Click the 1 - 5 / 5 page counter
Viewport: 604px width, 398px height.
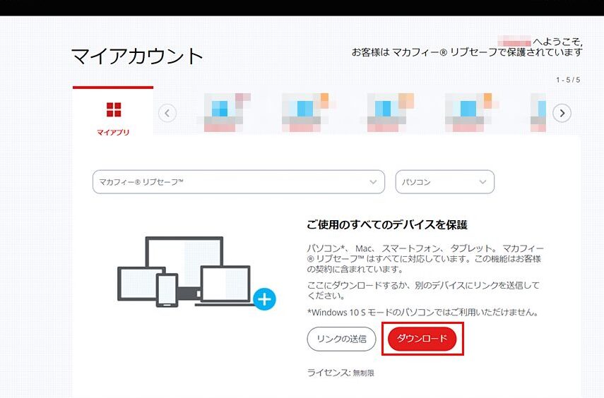tap(568, 80)
